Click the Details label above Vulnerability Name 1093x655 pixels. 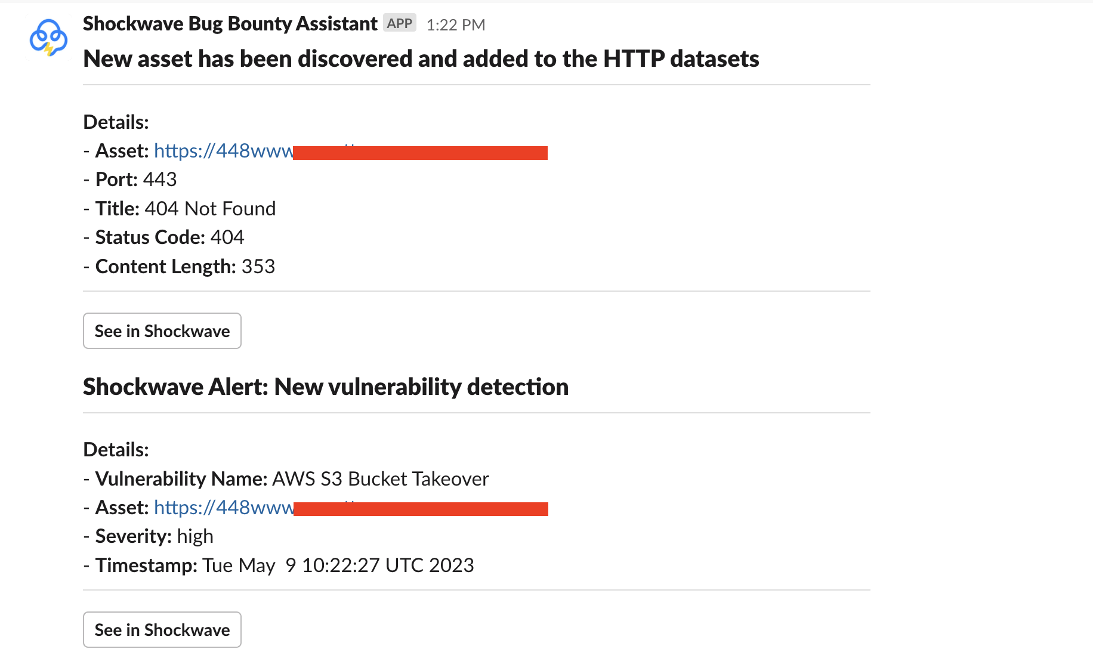click(116, 450)
